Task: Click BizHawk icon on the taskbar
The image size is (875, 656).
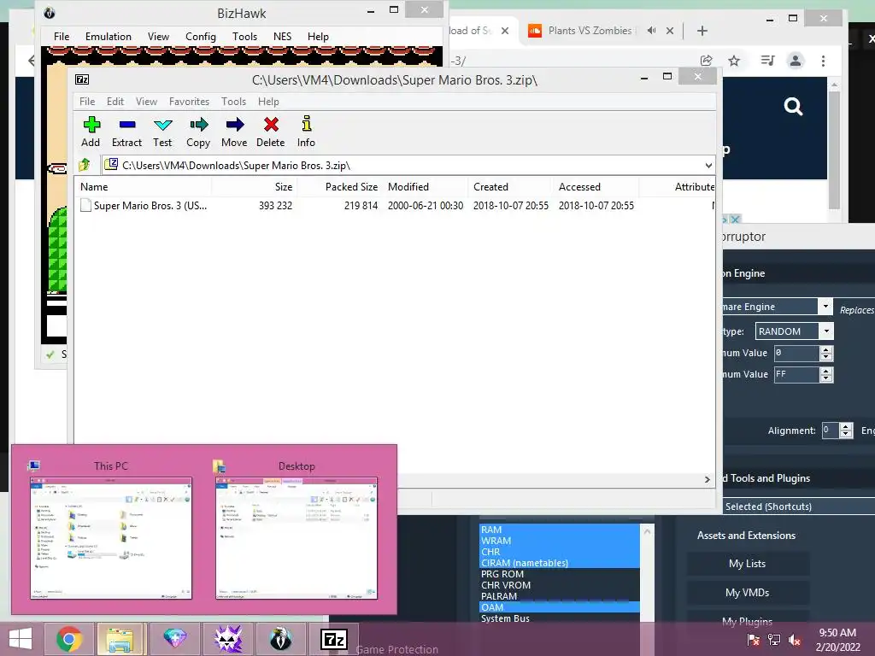Action: click(280, 639)
